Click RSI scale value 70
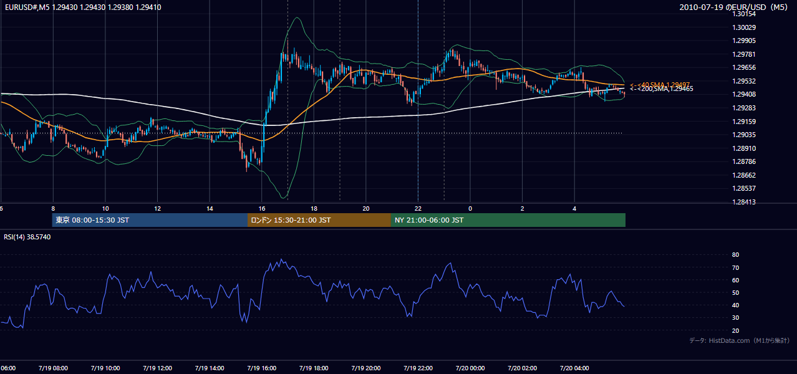 (735, 268)
